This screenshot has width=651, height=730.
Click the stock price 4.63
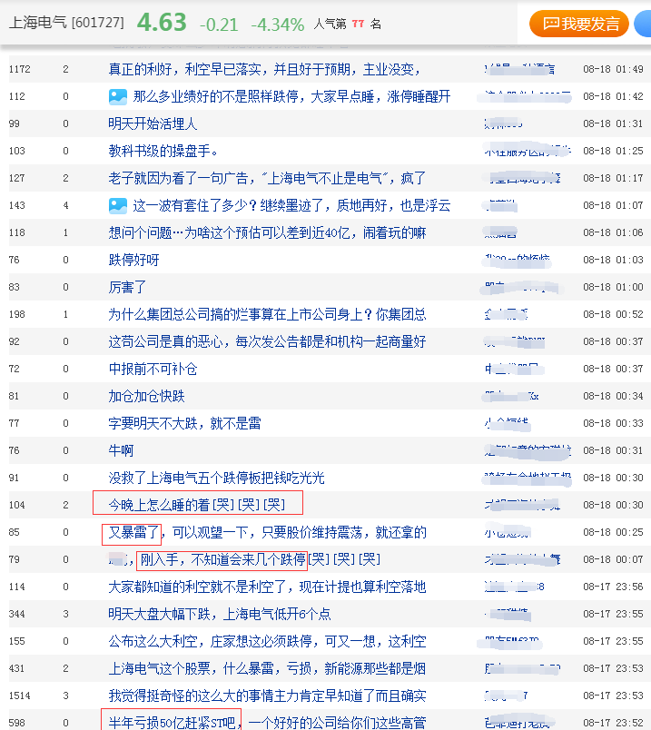pyautogui.click(x=162, y=23)
